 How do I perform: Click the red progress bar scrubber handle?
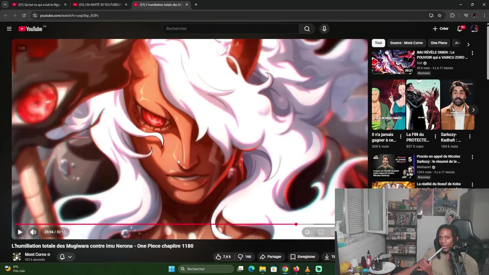(296, 224)
